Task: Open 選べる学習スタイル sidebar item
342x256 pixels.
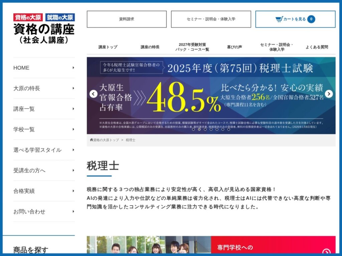Action: 44,150
